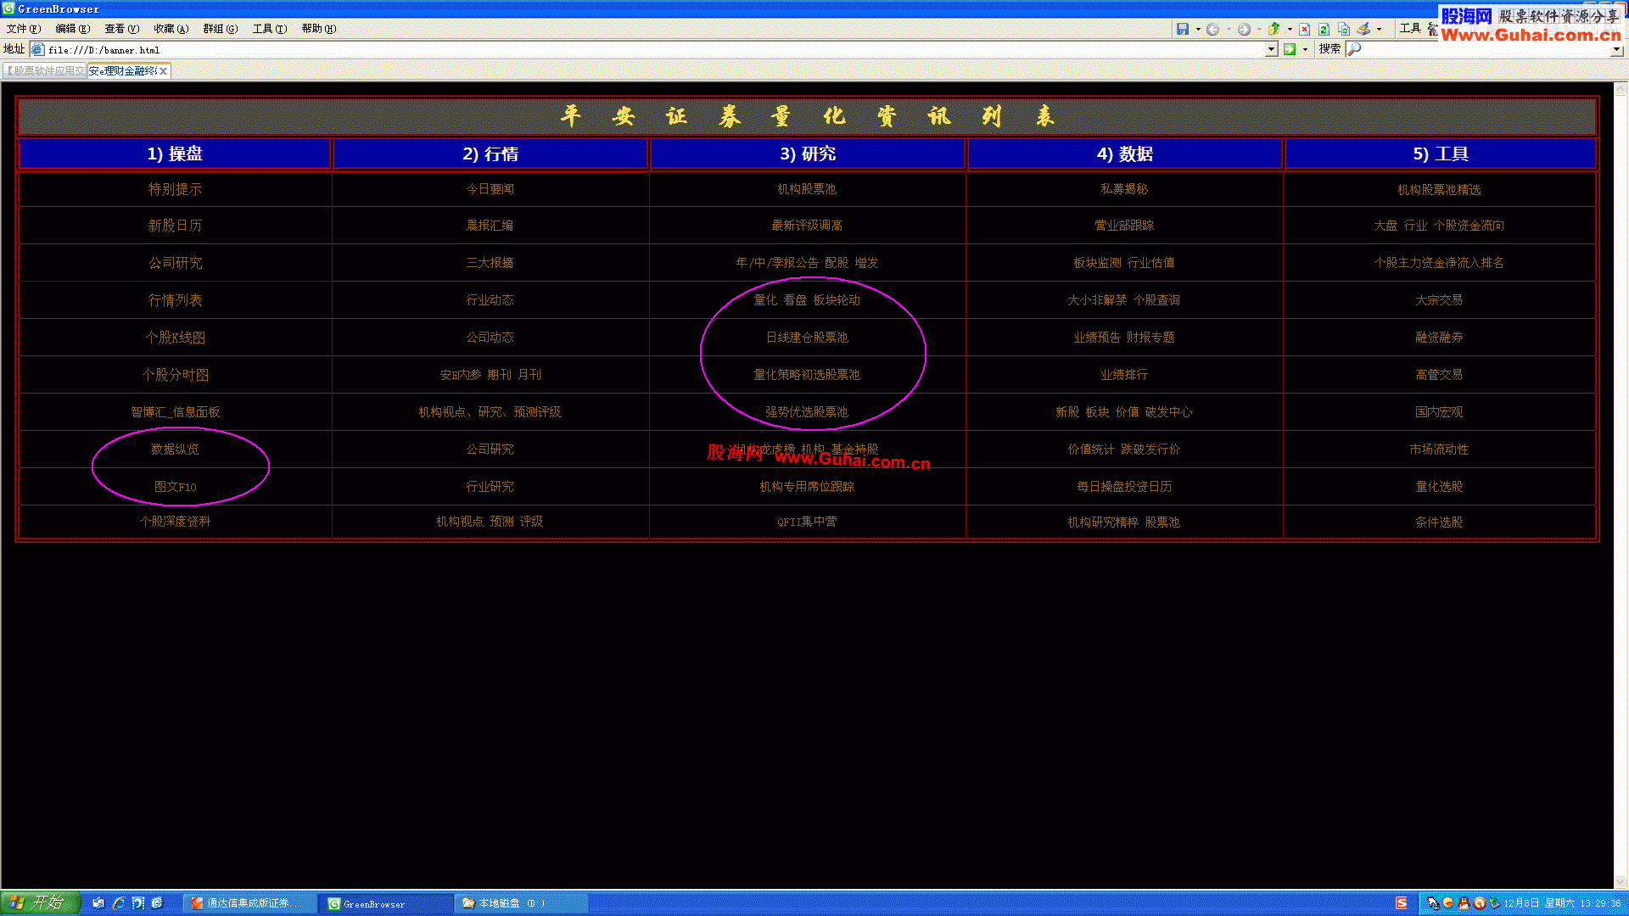Open the 日线建仓股票池 link
This screenshot has width=1629, height=916.
[807, 338]
